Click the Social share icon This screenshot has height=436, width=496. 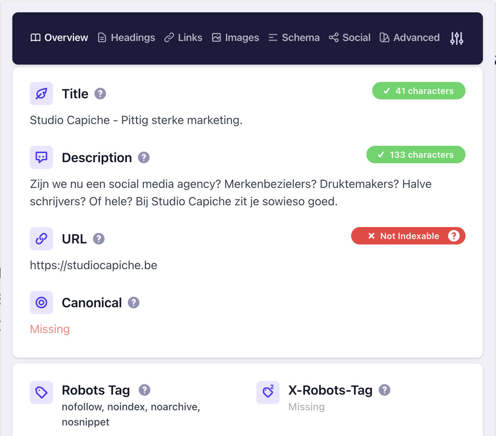[334, 38]
